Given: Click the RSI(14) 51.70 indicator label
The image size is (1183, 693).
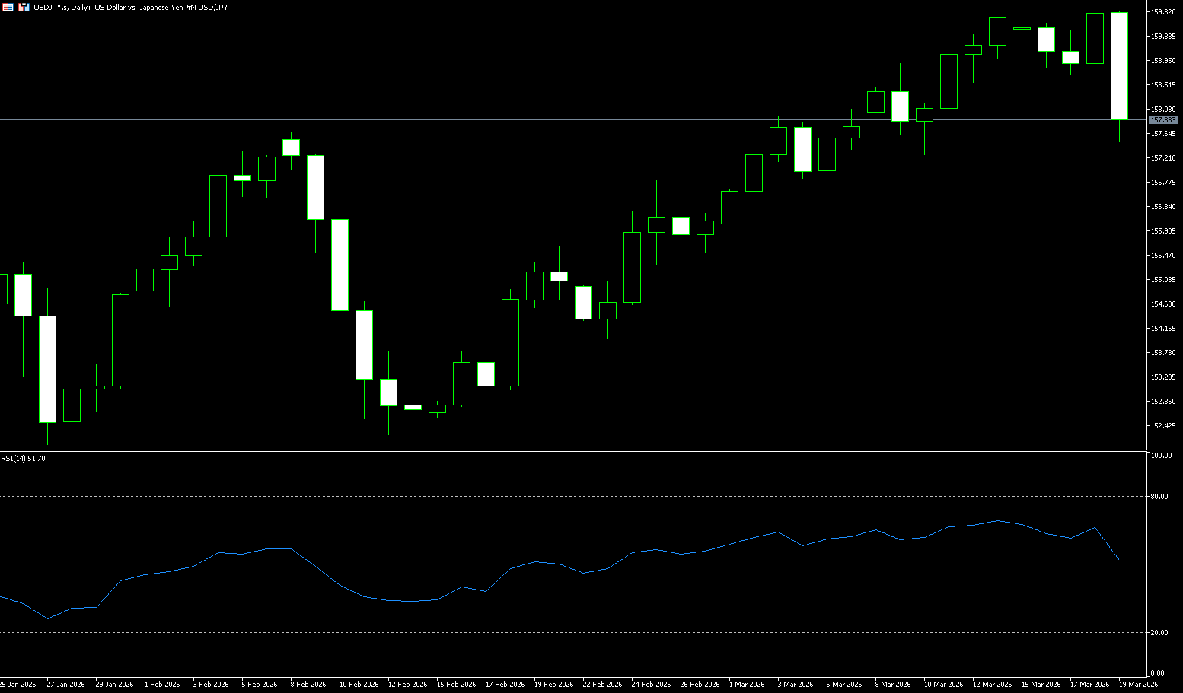Looking at the screenshot, I should (x=23, y=459).
